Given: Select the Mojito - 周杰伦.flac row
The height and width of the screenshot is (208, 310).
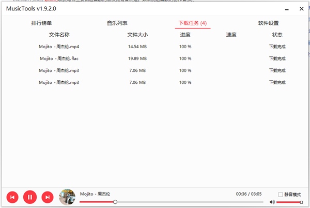Looking at the screenshot, I should click(x=155, y=58).
